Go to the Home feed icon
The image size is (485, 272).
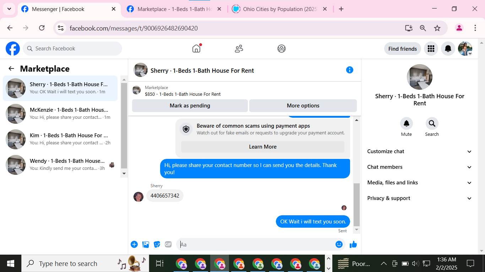click(196, 49)
